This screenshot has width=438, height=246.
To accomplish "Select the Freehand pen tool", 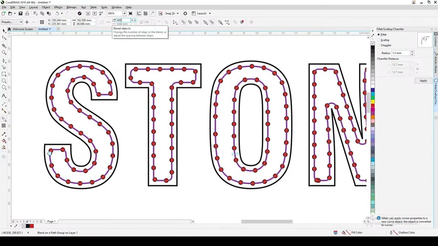I will tap(4, 60).
